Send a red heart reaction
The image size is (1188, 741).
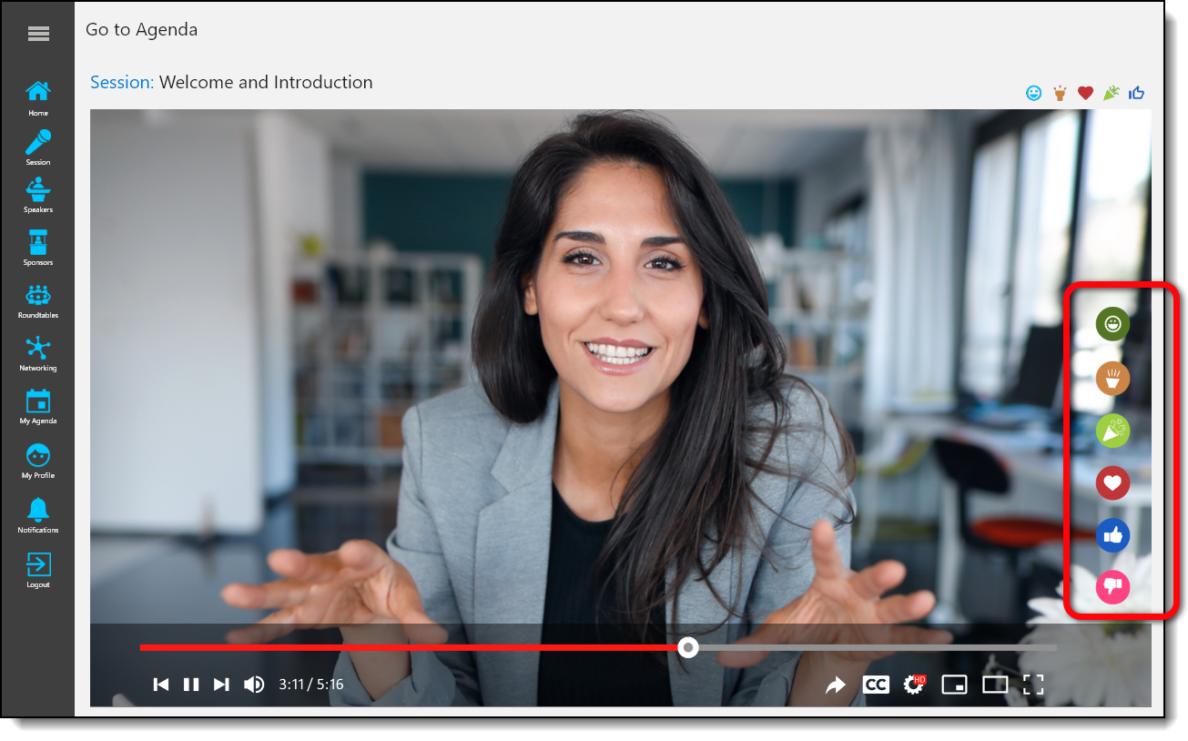[x=1112, y=482]
